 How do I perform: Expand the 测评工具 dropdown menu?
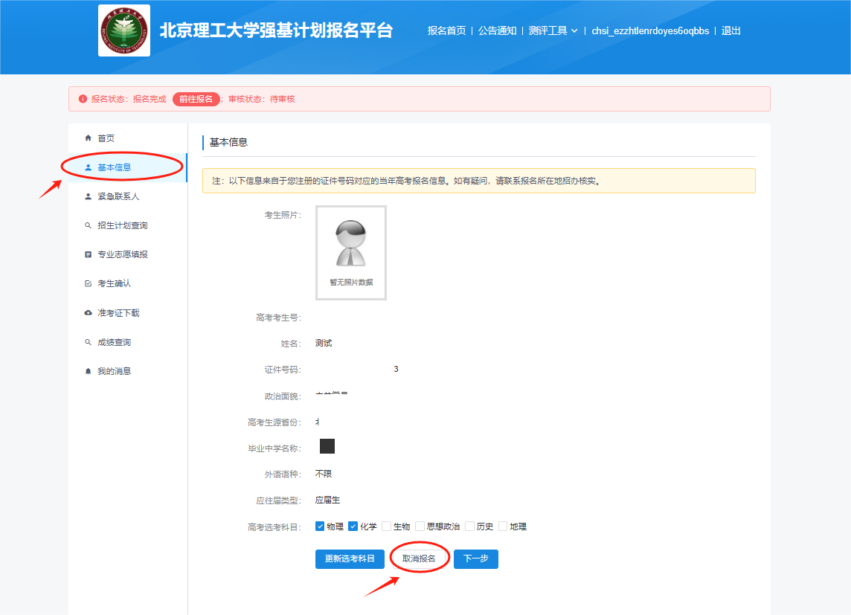pyautogui.click(x=553, y=31)
